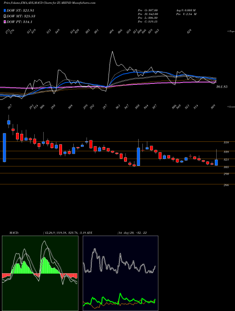Click the 'Pre V: 2.54 M' value
Image resolution: width=235 pixels, height=311 pixels.
click(x=186, y=14)
